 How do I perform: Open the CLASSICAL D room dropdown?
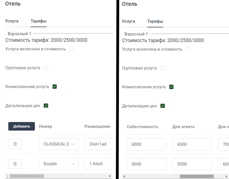pos(58,144)
